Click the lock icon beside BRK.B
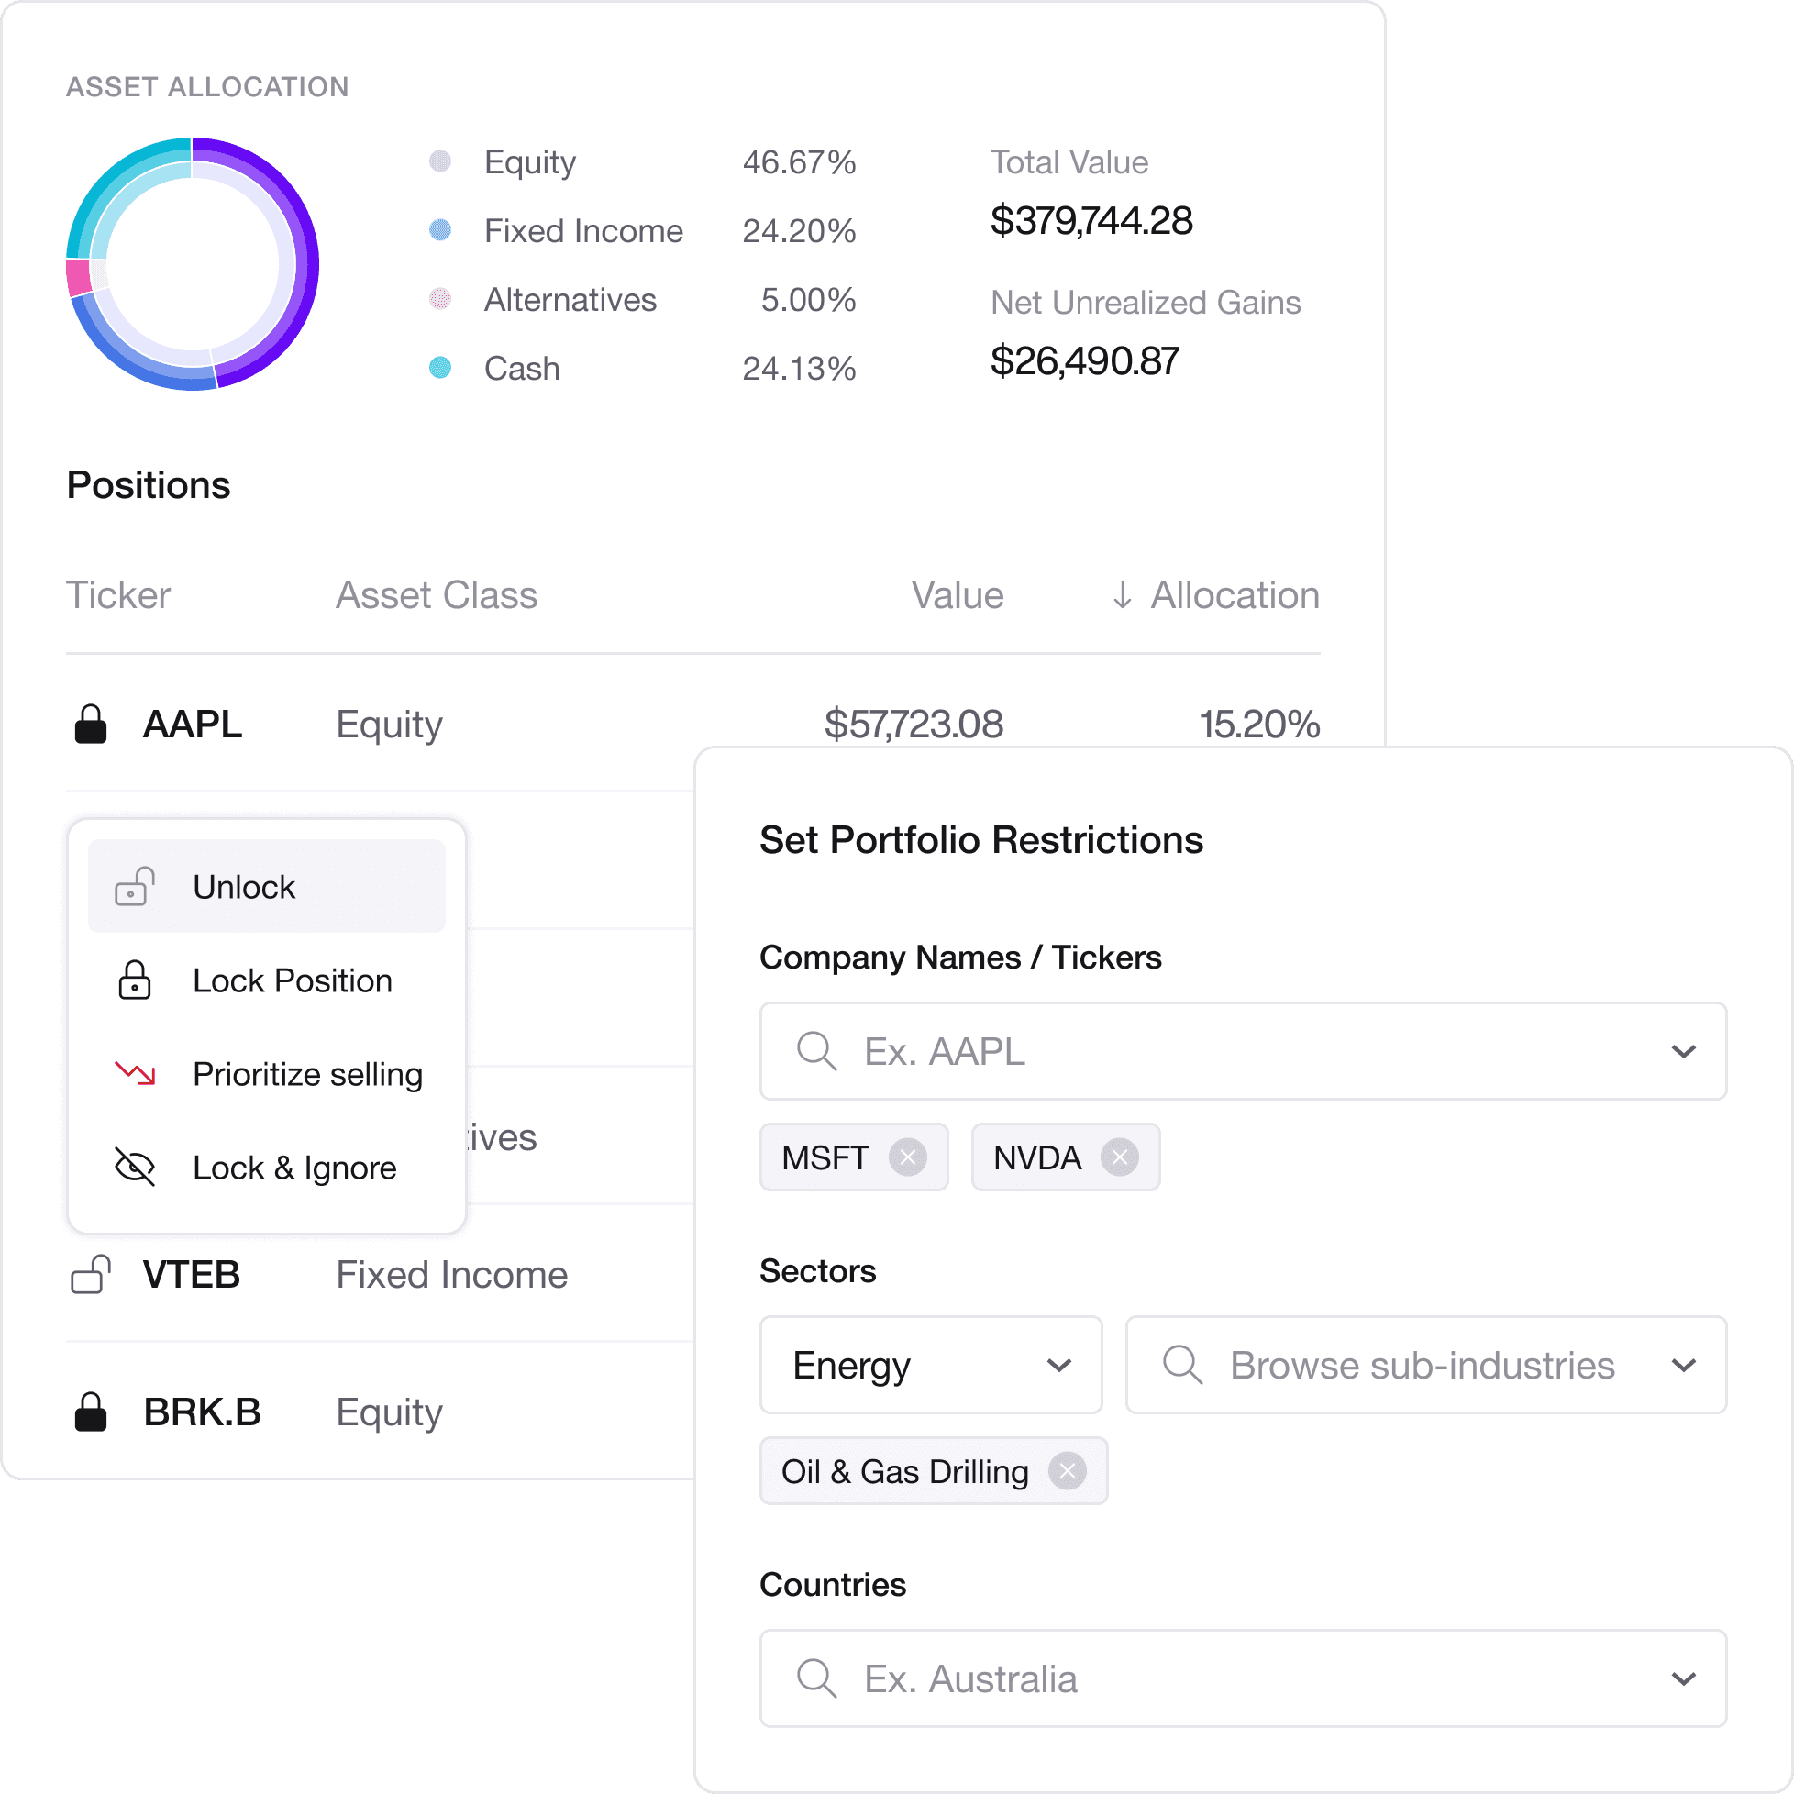1794x1794 pixels. (90, 1412)
